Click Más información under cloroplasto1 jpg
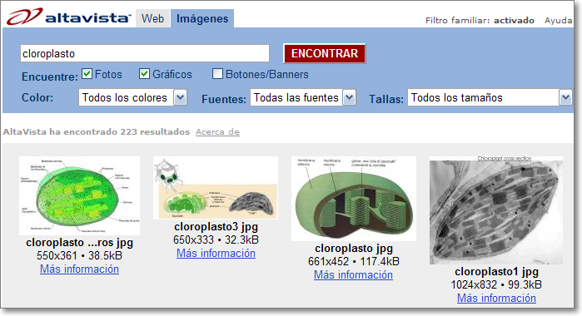The image size is (582, 316). pyautogui.click(x=496, y=298)
